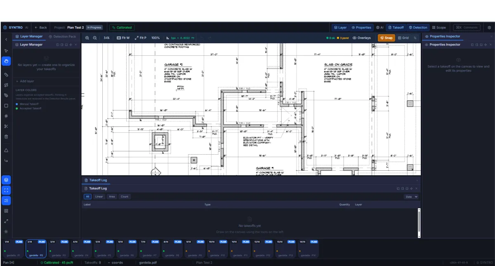
Task: Click gardella.pdf in status bar
Action: [149, 262]
